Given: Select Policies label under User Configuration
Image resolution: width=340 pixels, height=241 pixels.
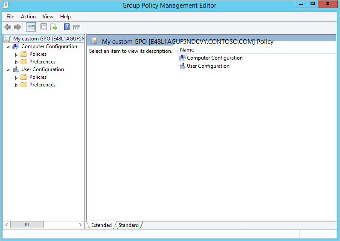Looking at the screenshot, I should (x=38, y=77).
